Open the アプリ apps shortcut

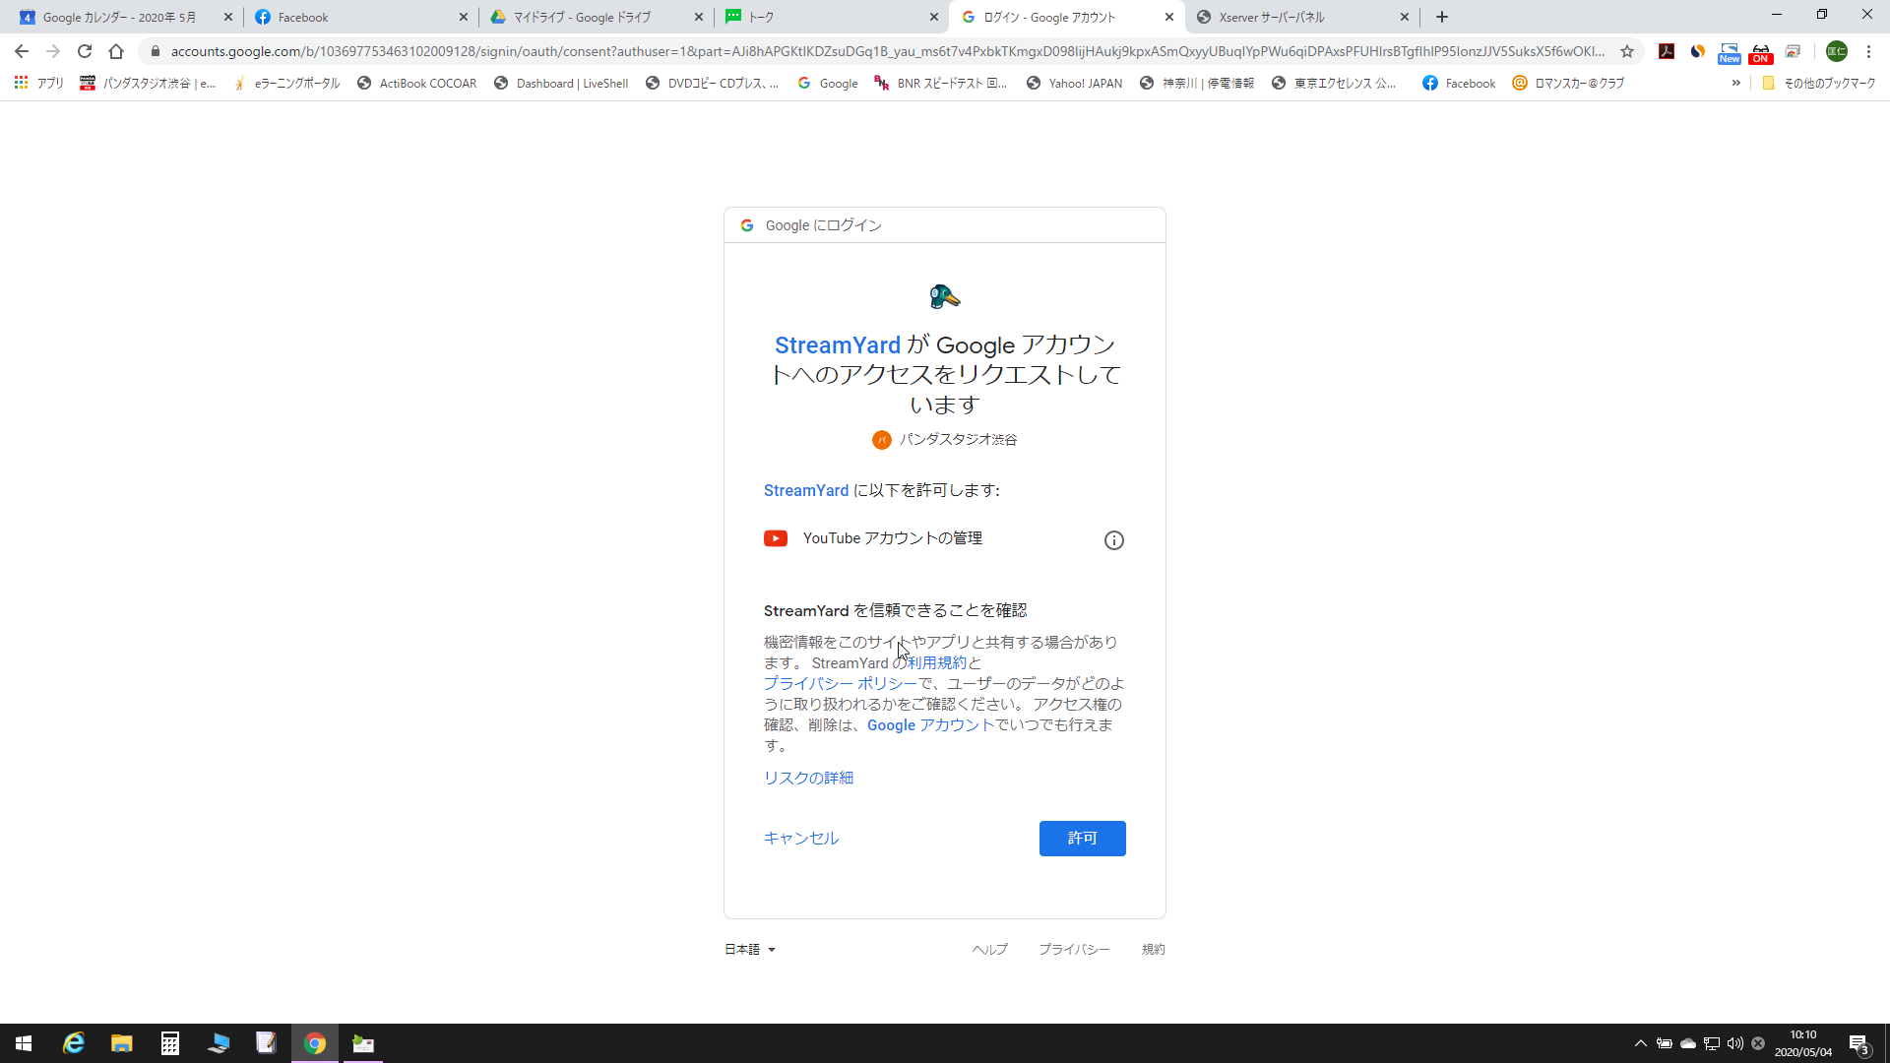click(39, 84)
